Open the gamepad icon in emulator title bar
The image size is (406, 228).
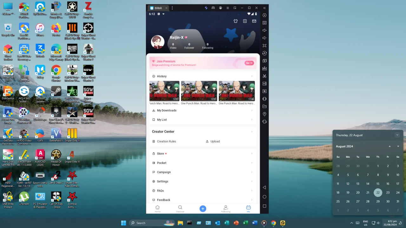pyautogui.click(x=213, y=8)
